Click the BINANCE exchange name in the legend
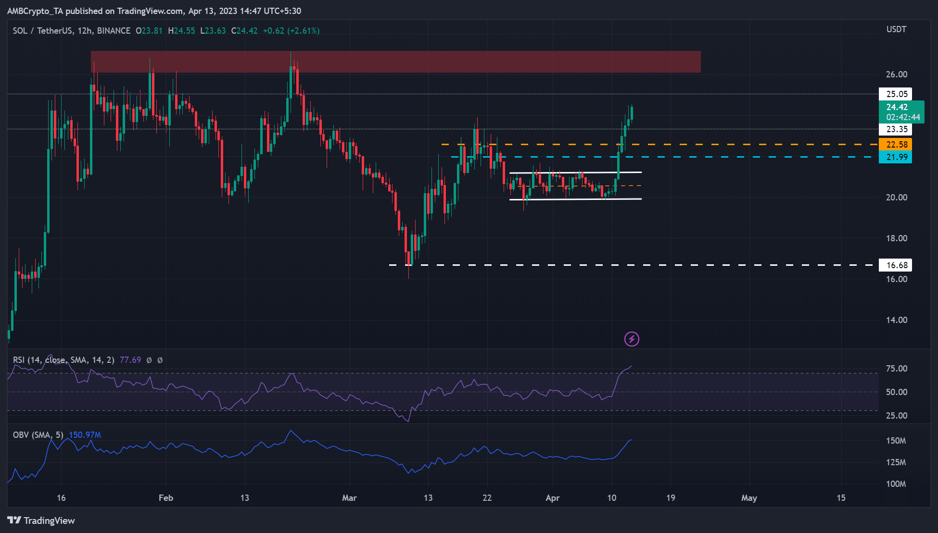Viewport: 938px width, 533px height. click(113, 30)
